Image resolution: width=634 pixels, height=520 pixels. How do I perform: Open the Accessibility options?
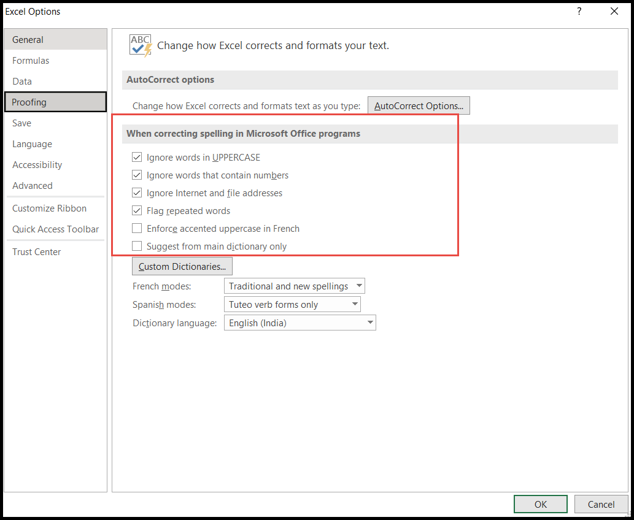(x=55, y=165)
